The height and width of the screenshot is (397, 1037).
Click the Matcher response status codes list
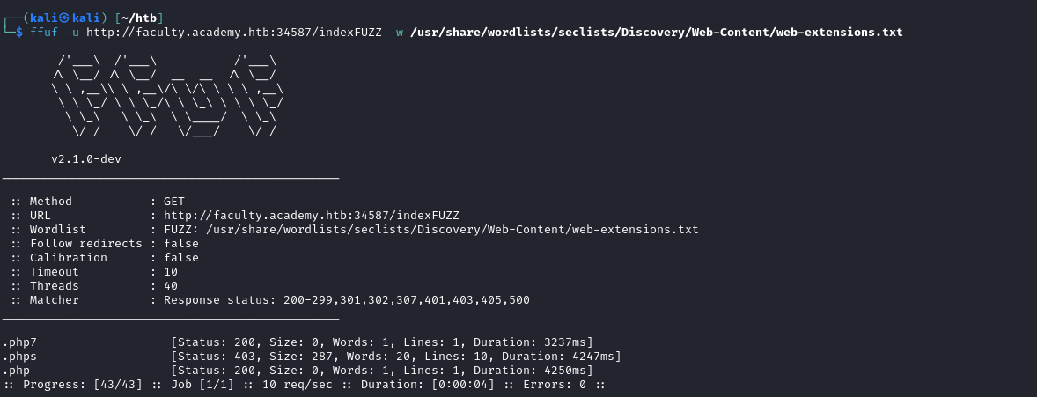pos(346,300)
